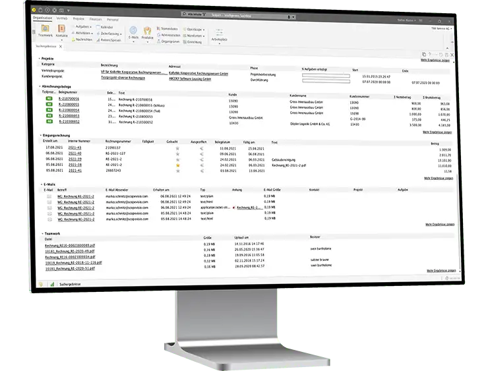The image size is (488, 371).
Task: Toggle Gebucht star for invoice 2021-41
Action: pyautogui.click(x=178, y=171)
